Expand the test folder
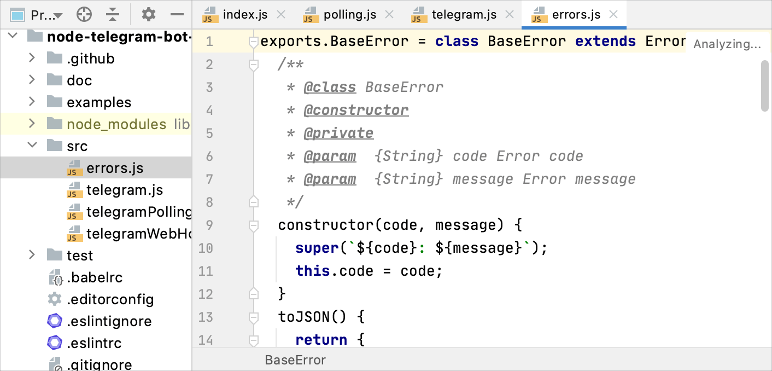The image size is (772, 371). coord(32,255)
